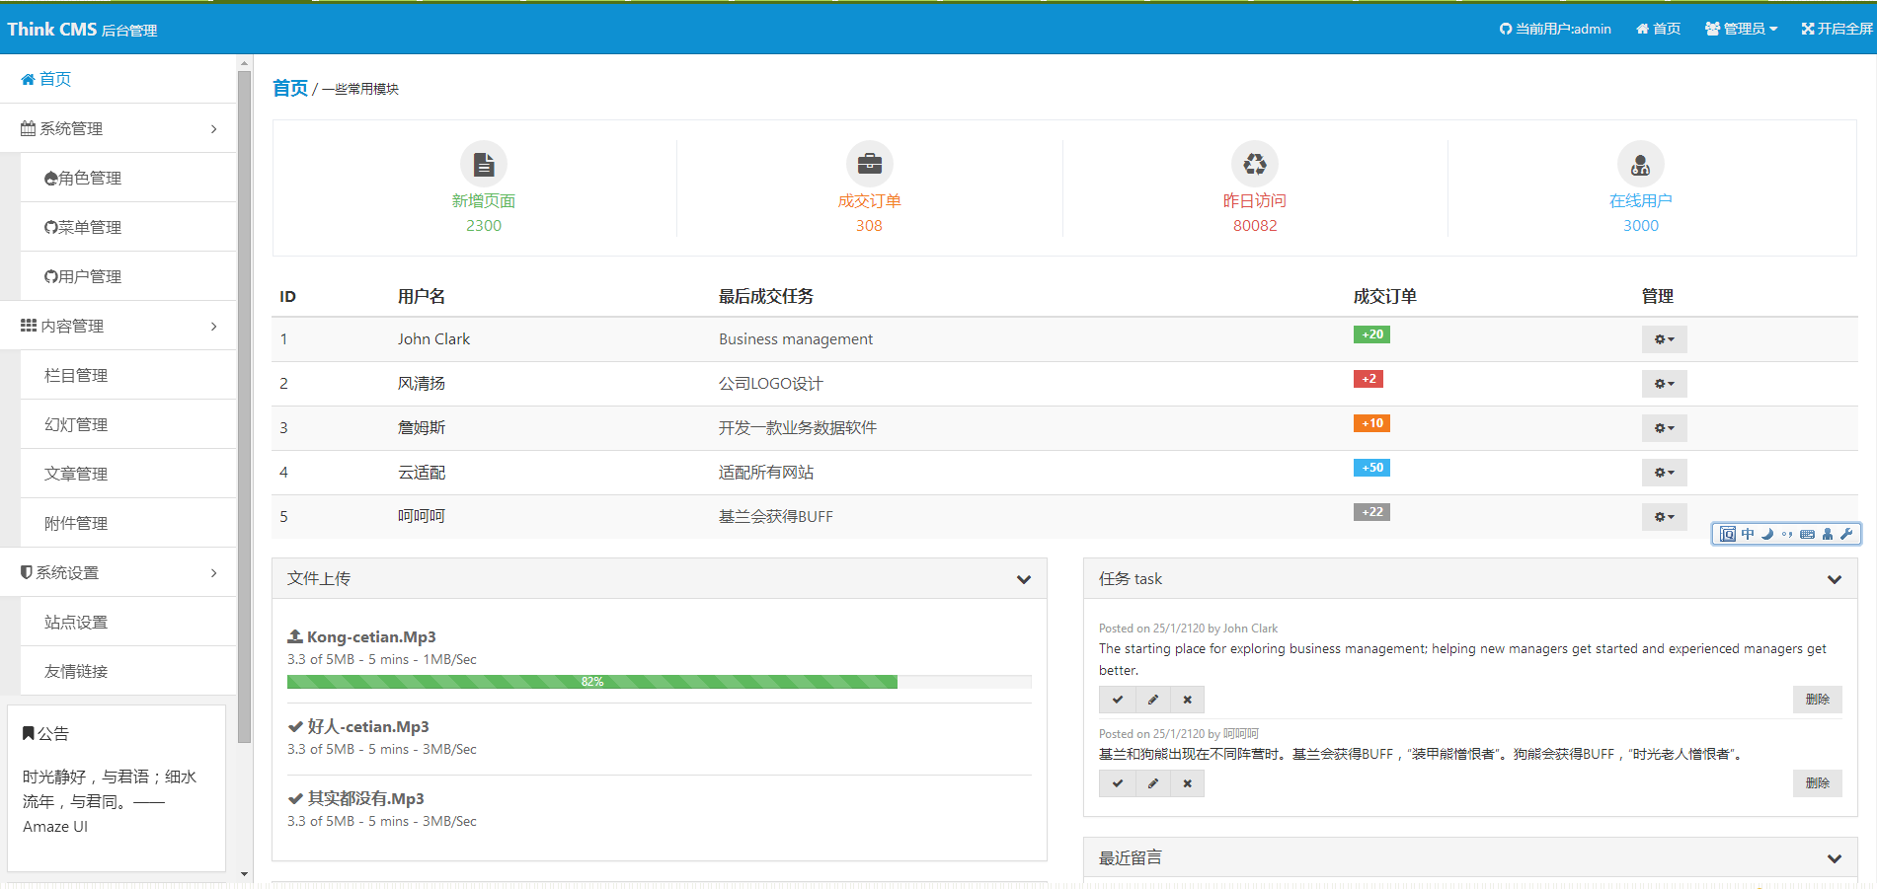Click the 82% upload progress bar
Image resolution: width=1877 pixels, height=889 pixels.
pyautogui.click(x=660, y=682)
